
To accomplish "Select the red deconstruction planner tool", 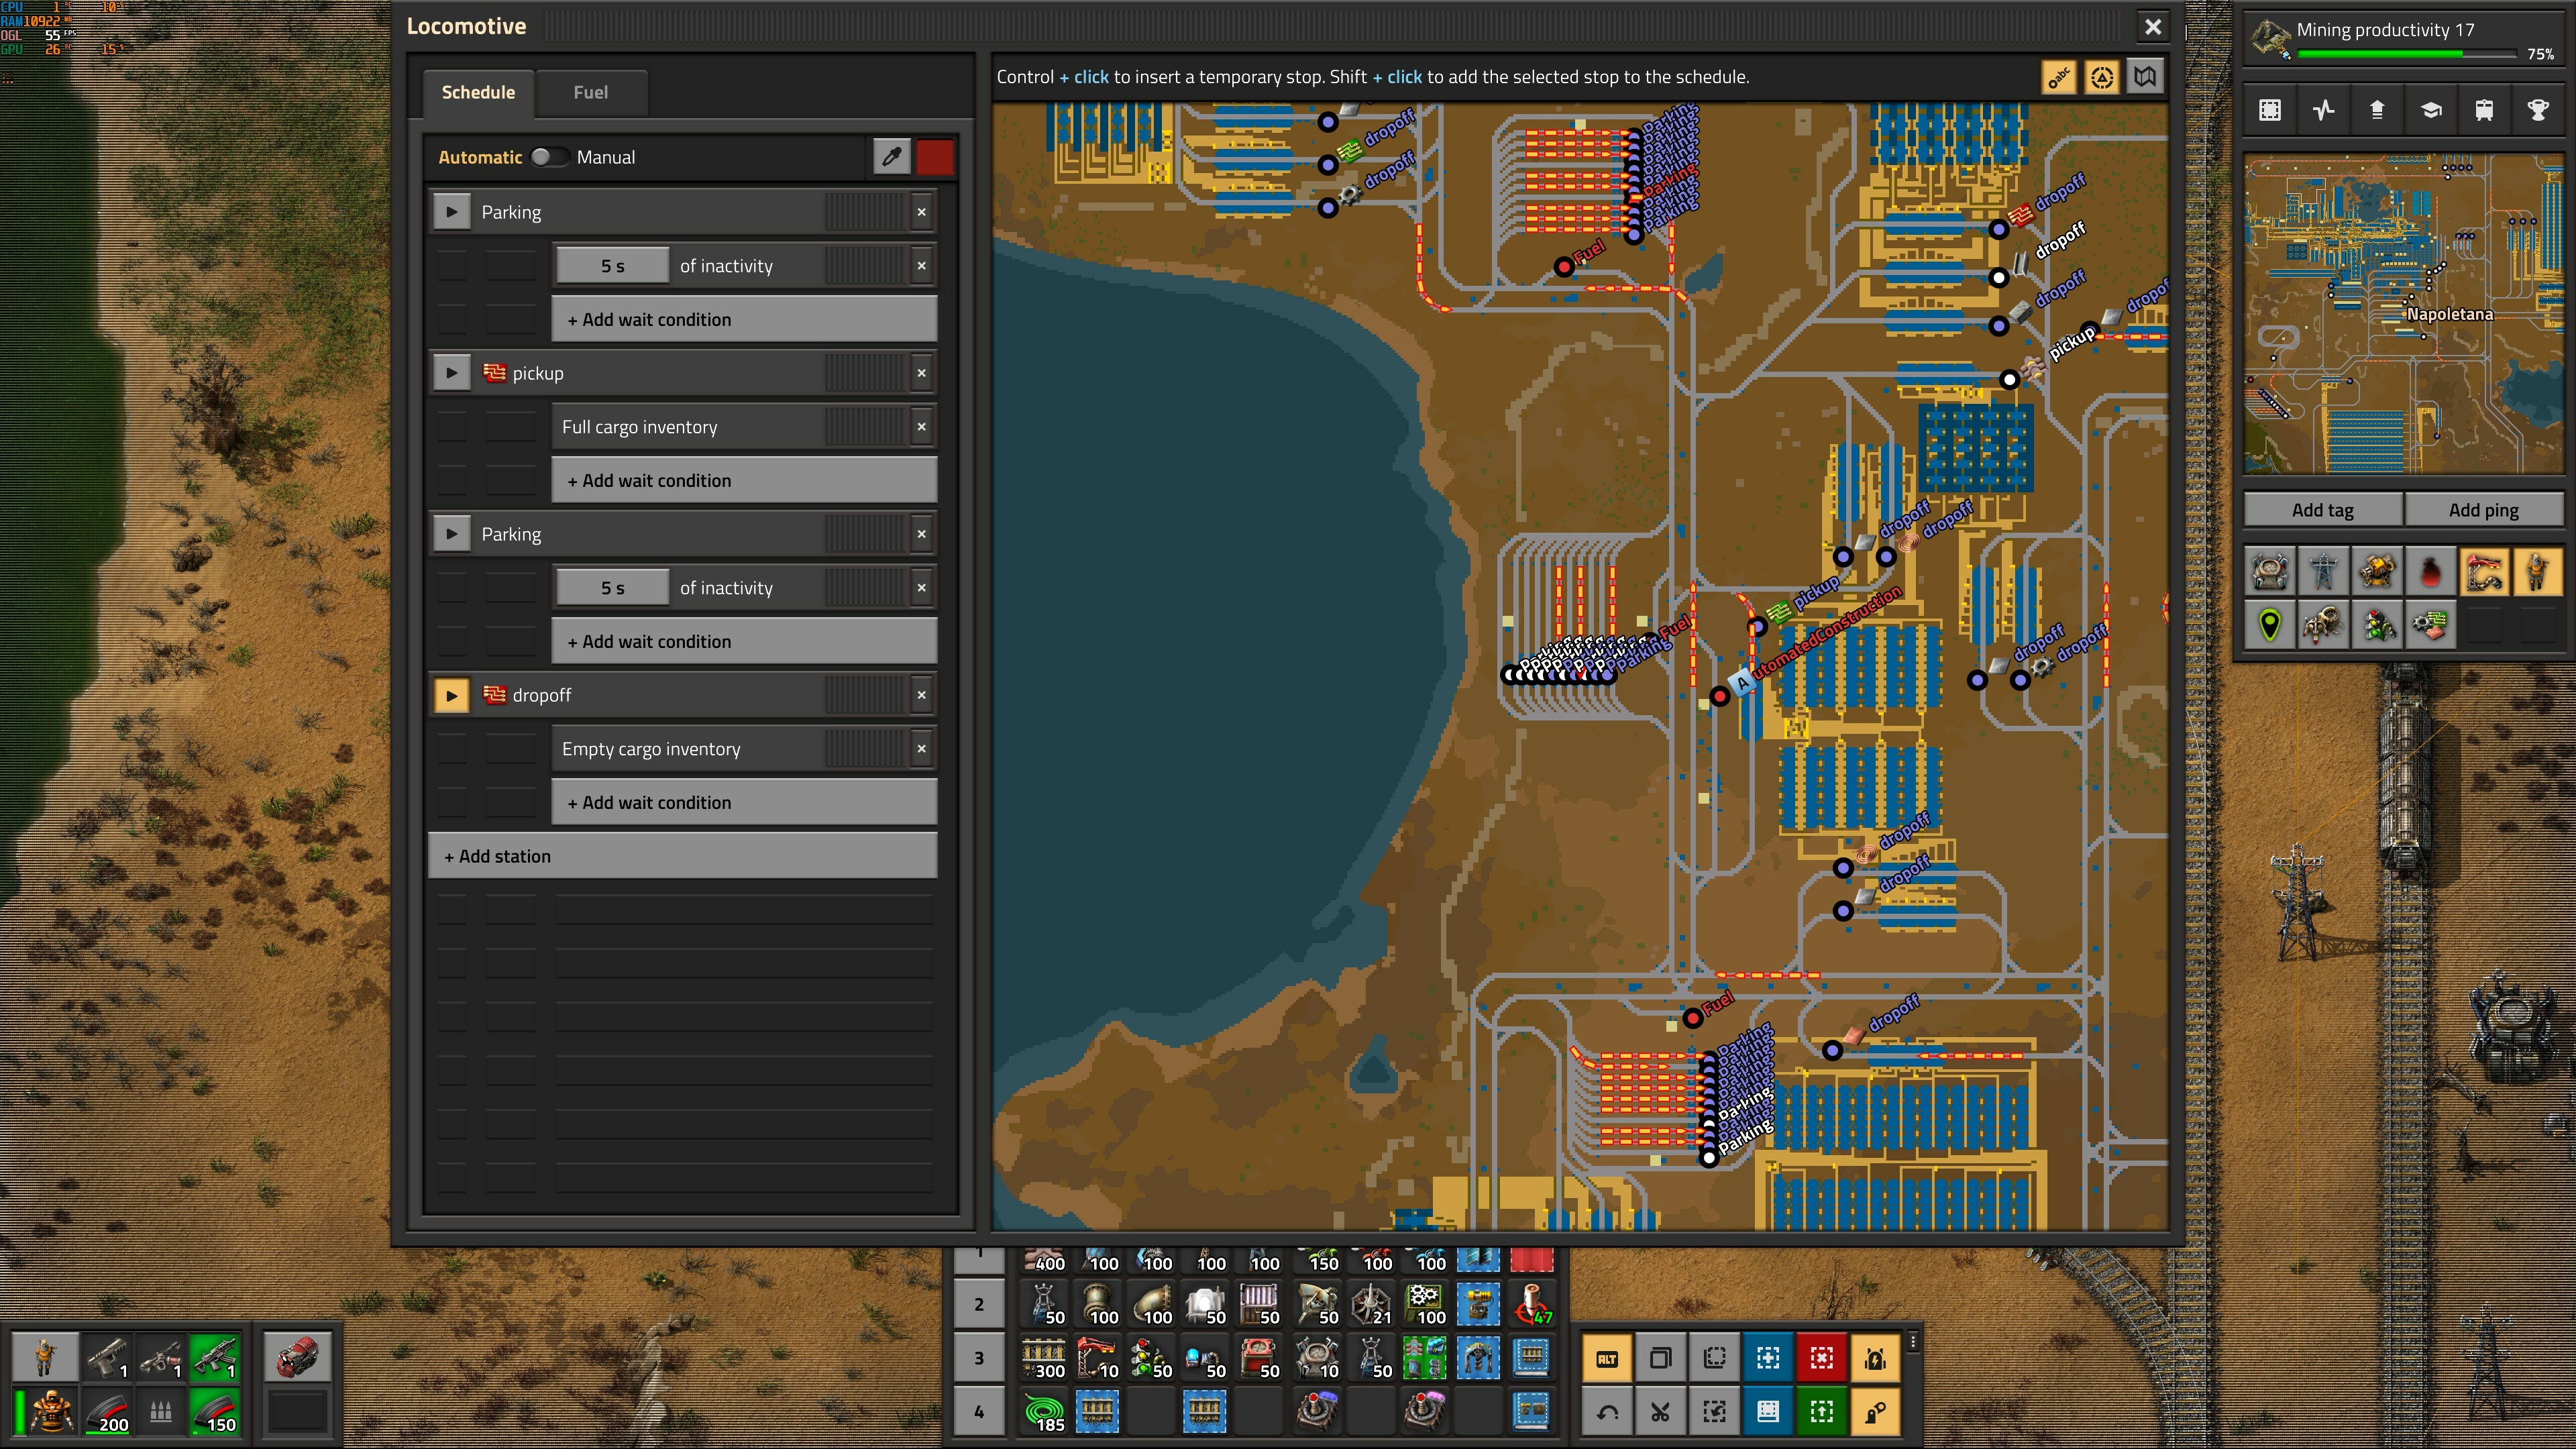I will 1821,1357.
